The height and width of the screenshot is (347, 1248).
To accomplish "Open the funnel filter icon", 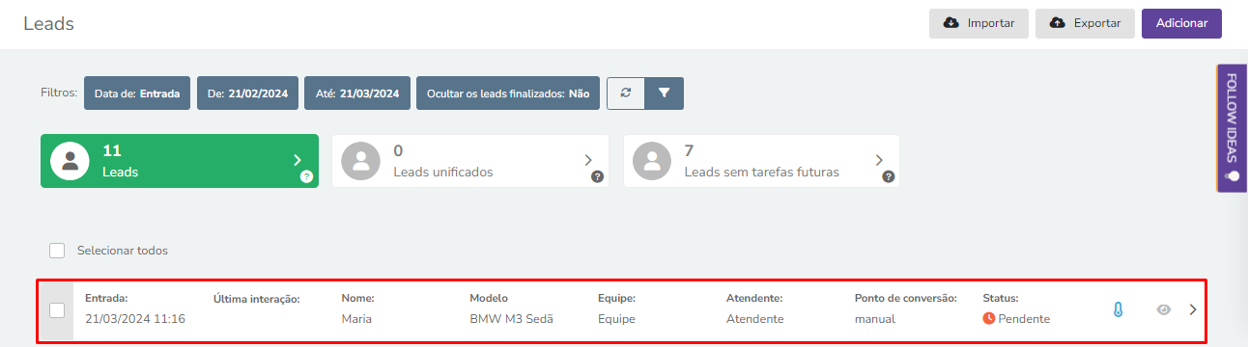I will [664, 93].
